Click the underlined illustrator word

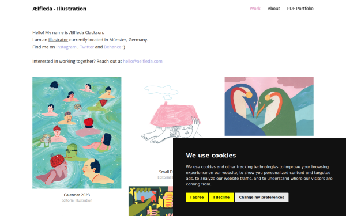pos(58,40)
